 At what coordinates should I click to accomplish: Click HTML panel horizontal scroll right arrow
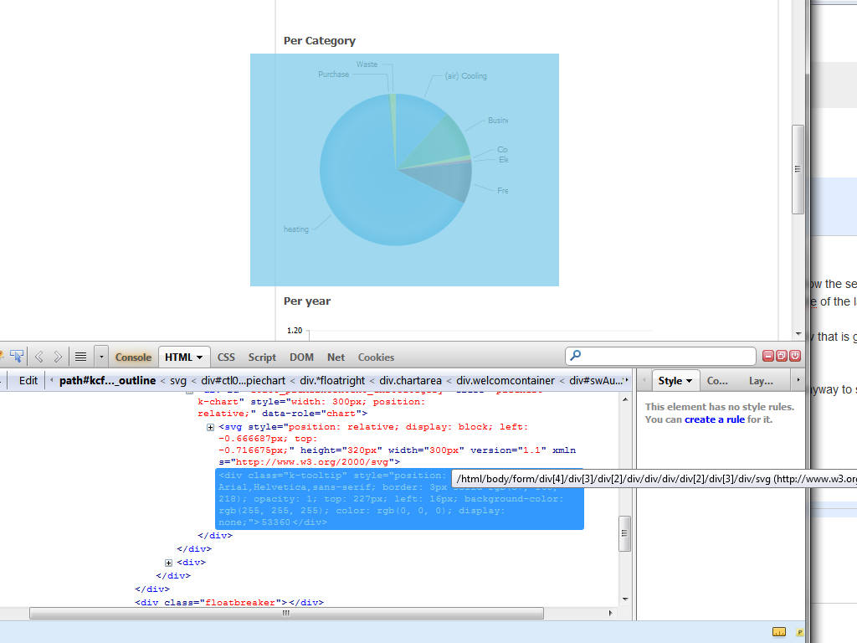(610, 613)
